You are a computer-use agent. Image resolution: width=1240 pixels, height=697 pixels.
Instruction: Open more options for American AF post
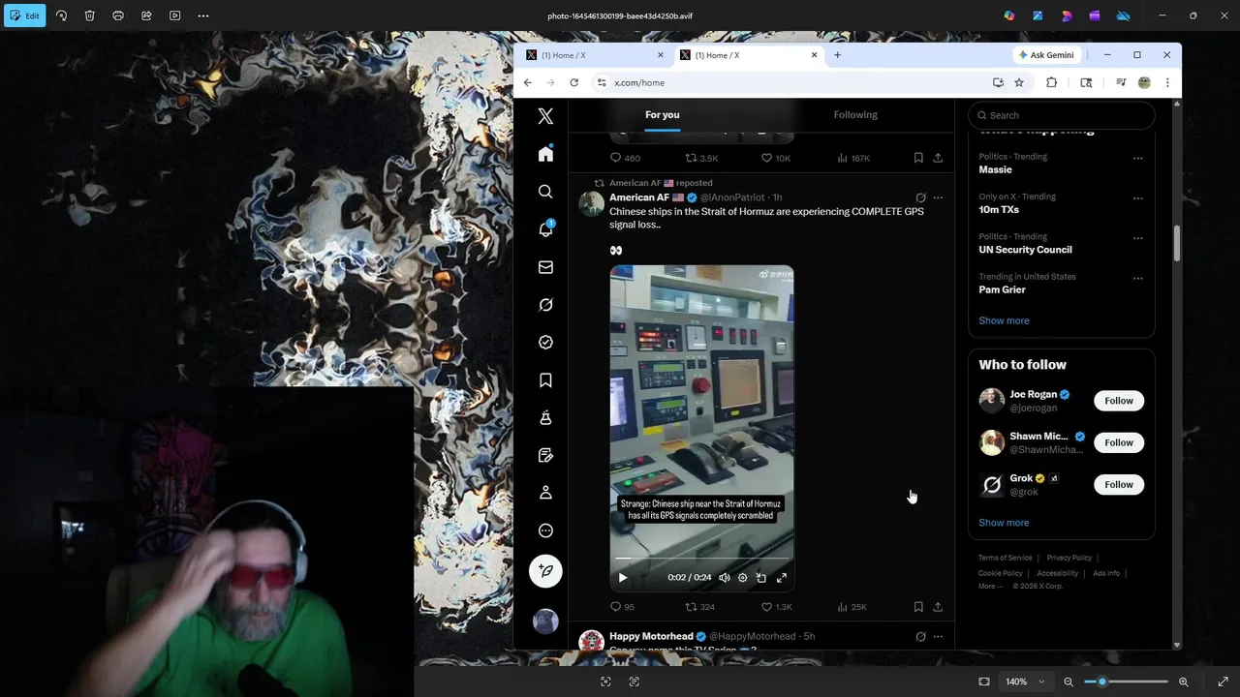pos(937,197)
